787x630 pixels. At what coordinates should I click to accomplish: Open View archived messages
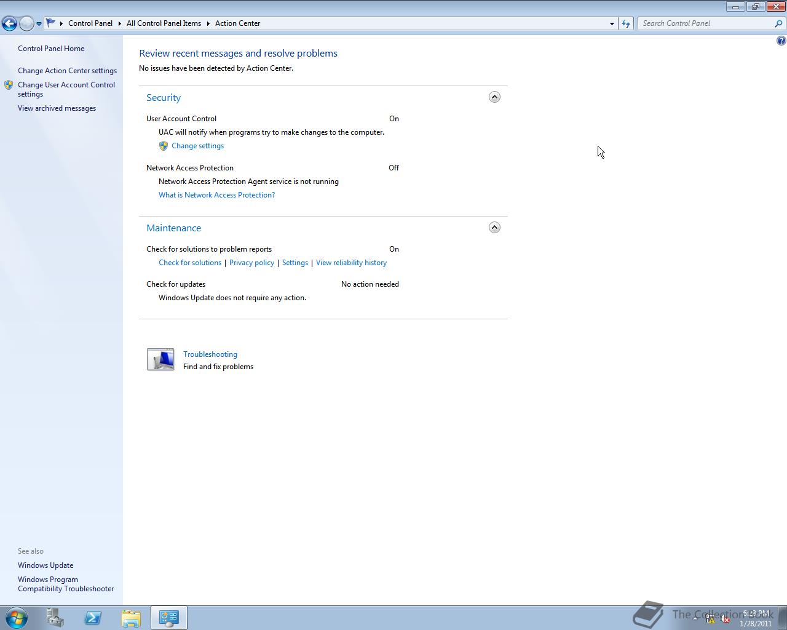click(57, 108)
